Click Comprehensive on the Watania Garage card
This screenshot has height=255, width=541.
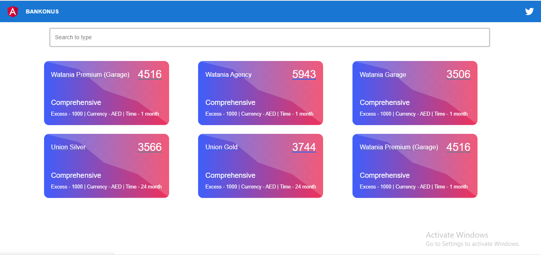pyautogui.click(x=385, y=103)
